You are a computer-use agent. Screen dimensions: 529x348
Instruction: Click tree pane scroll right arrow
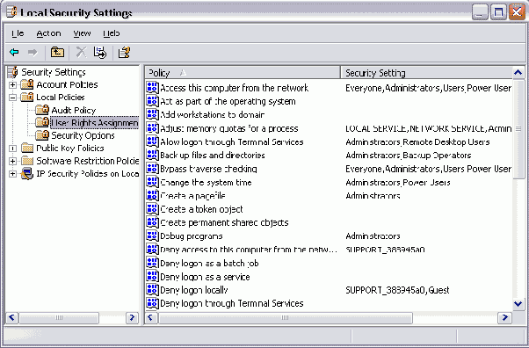(x=132, y=317)
